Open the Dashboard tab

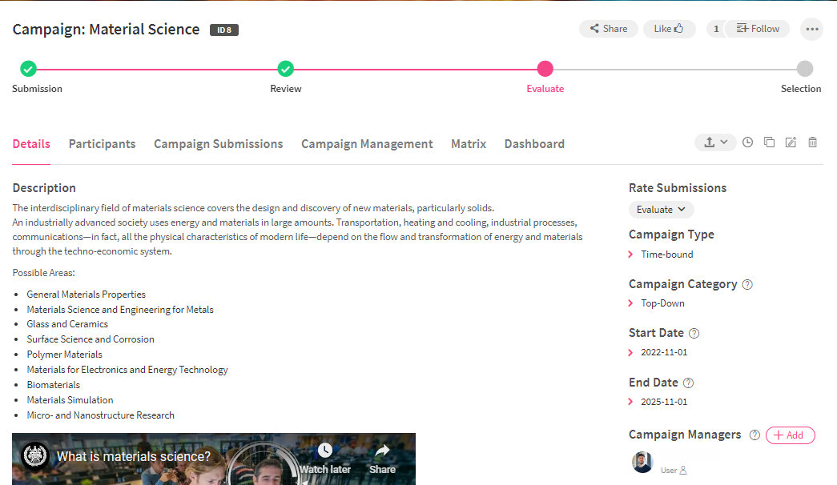pyautogui.click(x=534, y=144)
